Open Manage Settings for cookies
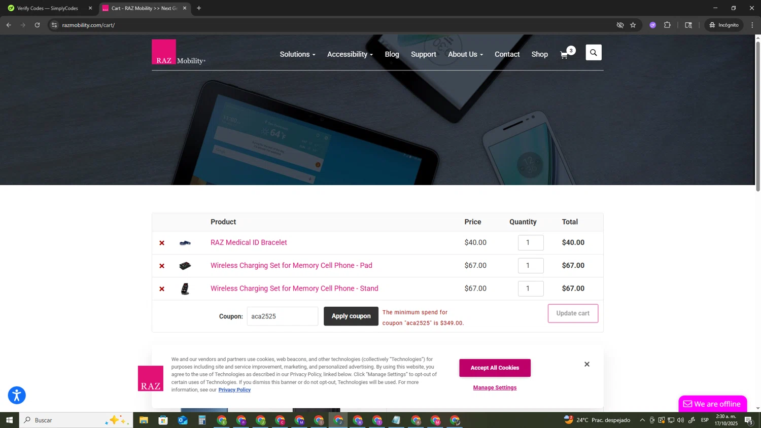Screen dimensions: 761x428 [495, 387]
